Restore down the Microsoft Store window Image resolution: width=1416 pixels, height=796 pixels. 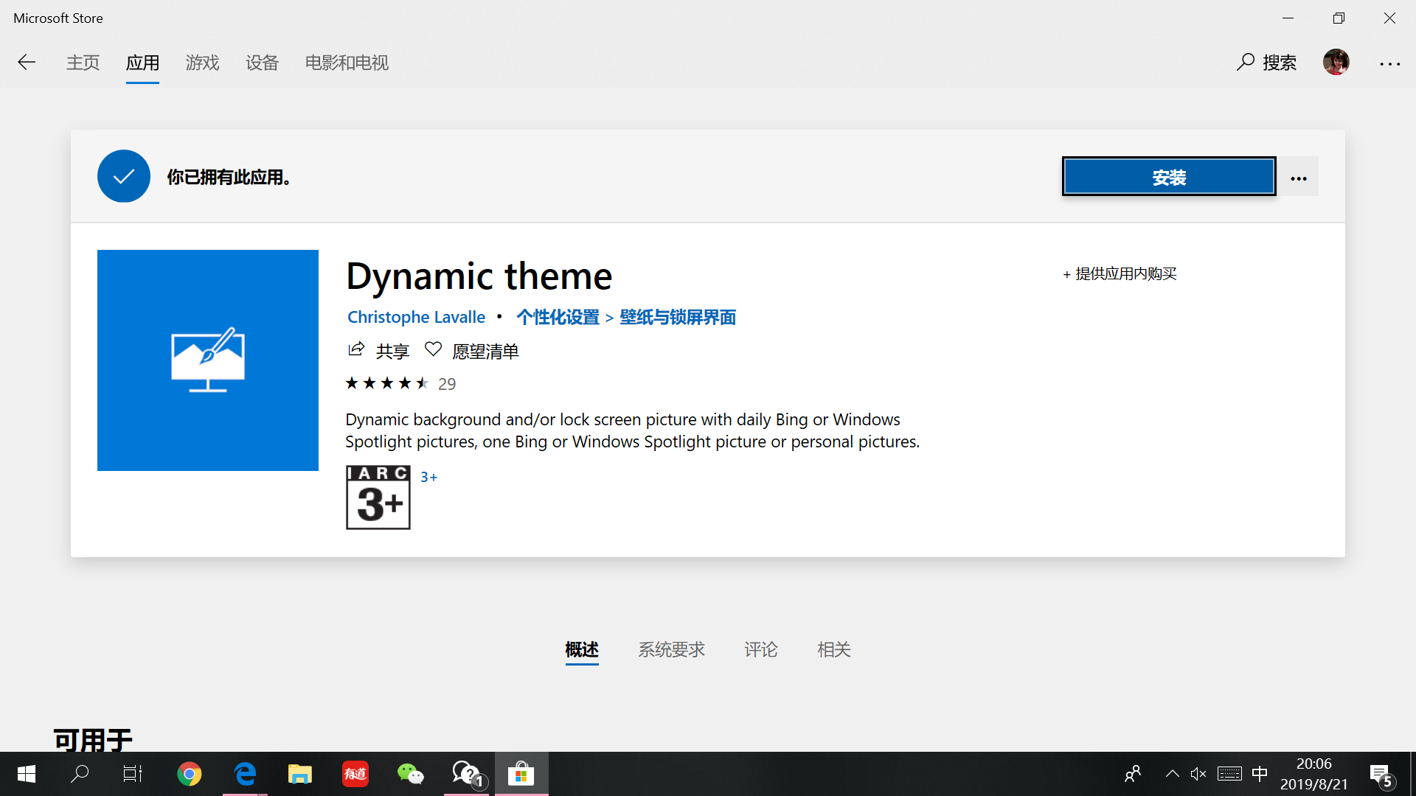click(1339, 18)
